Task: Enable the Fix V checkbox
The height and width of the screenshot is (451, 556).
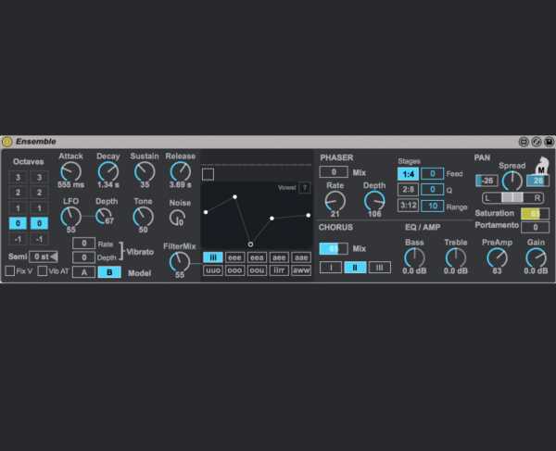Action: (x=10, y=271)
